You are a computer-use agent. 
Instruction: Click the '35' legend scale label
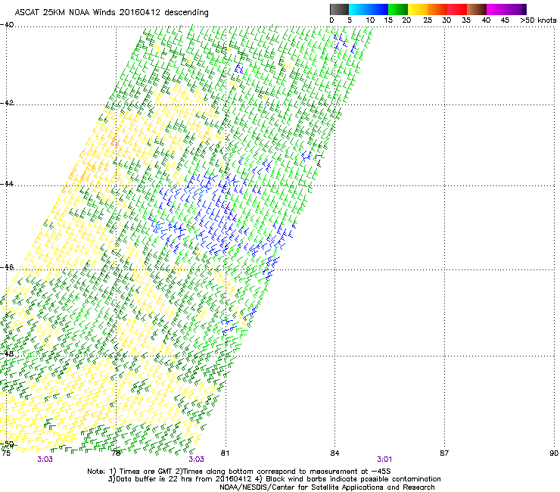466,20
